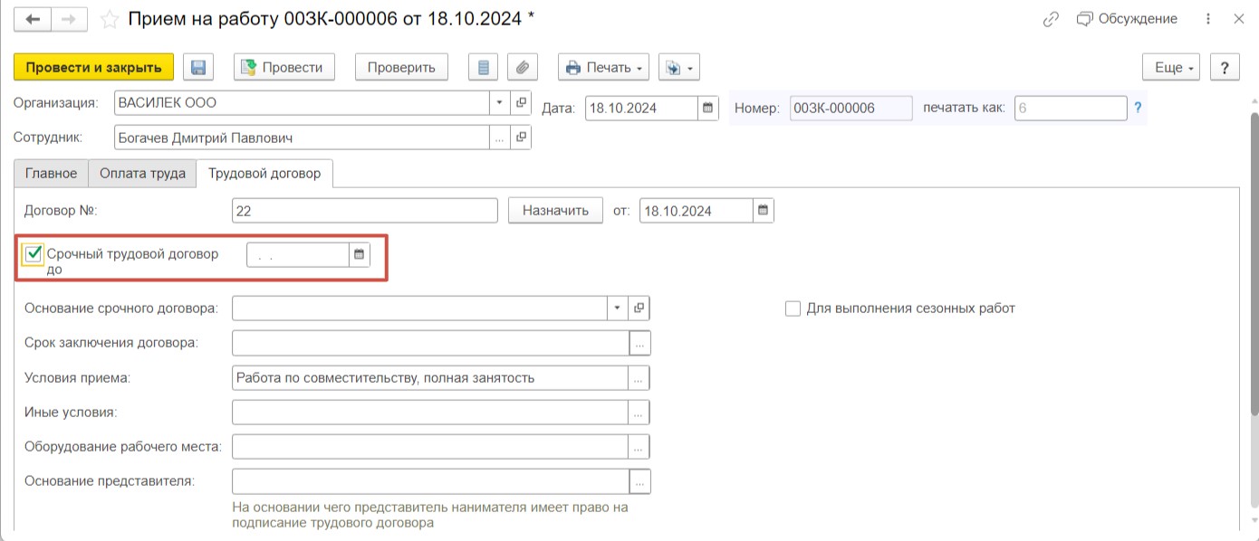Save document with floppy disk icon
1259x541 pixels.
[198, 67]
